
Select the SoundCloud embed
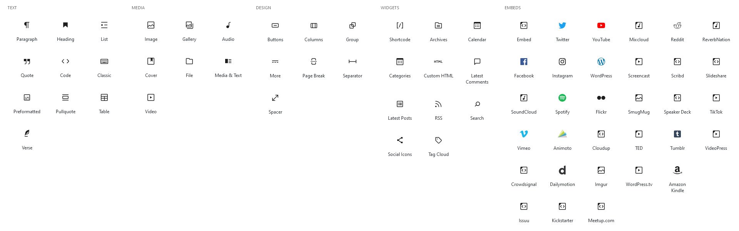click(x=524, y=104)
